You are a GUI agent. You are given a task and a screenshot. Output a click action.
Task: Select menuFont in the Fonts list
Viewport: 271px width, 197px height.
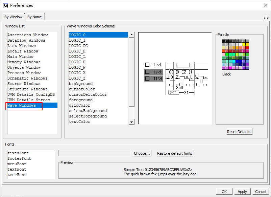[17, 163]
